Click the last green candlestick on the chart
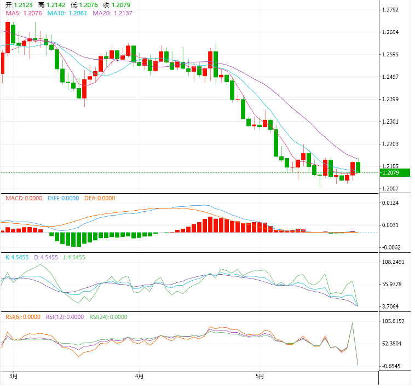415x388 pixels. point(358,167)
